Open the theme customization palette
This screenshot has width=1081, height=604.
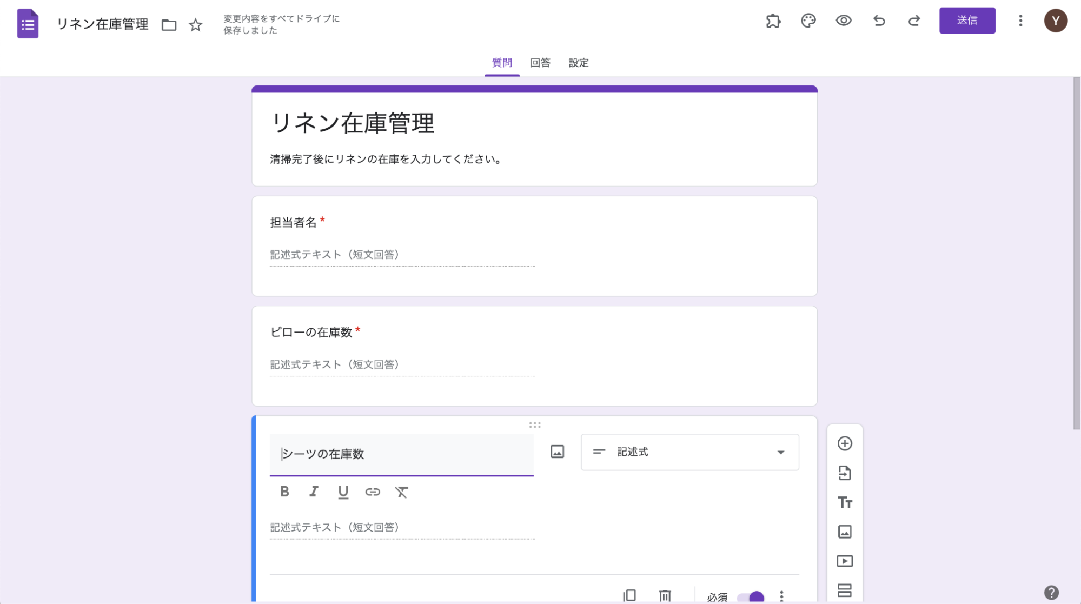(x=808, y=21)
